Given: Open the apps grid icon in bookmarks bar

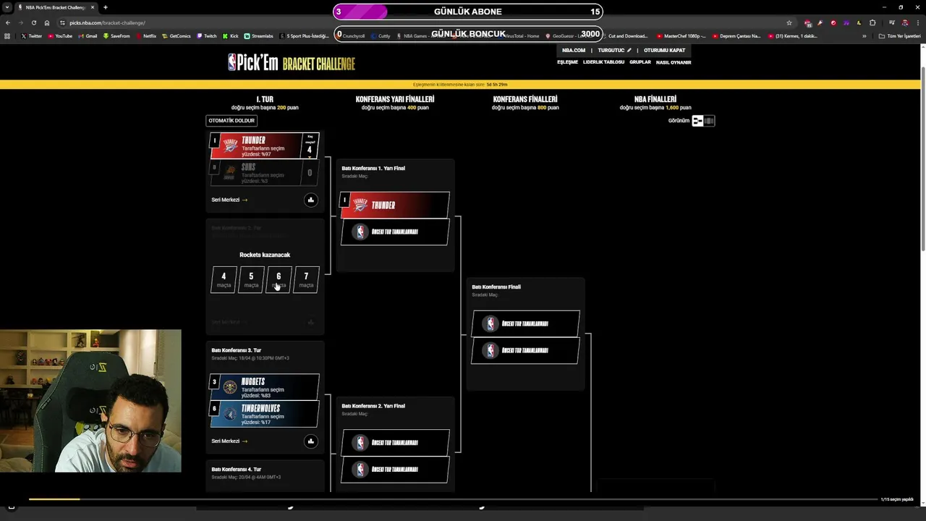Looking at the screenshot, I should 7,35.
